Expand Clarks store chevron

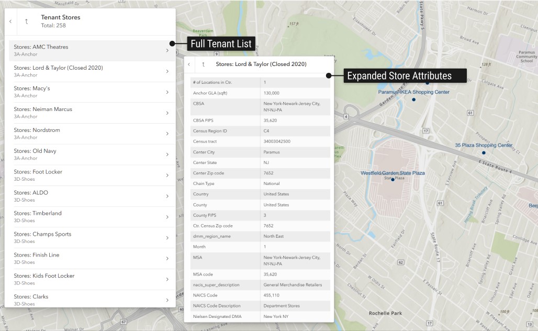167,300
